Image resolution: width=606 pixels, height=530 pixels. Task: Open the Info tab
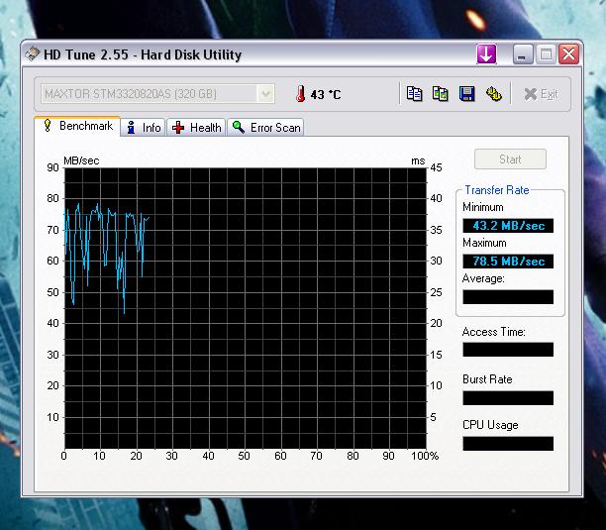click(144, 127)
